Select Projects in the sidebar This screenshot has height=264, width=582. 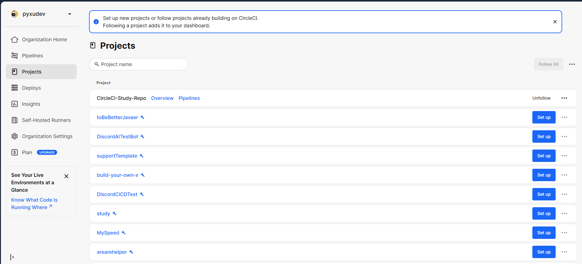(x=41, y=72)
